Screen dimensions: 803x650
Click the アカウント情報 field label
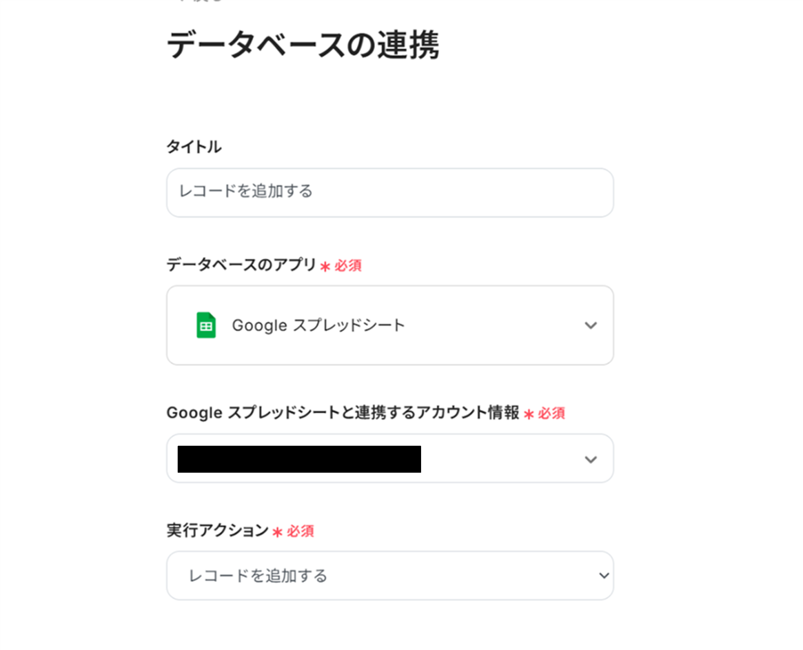(x=342, y=413)
